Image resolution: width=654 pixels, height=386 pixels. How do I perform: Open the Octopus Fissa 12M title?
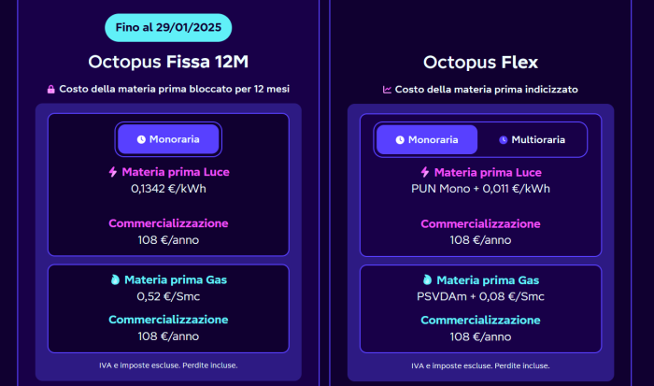pyautogui.click(x=168, y=63)
